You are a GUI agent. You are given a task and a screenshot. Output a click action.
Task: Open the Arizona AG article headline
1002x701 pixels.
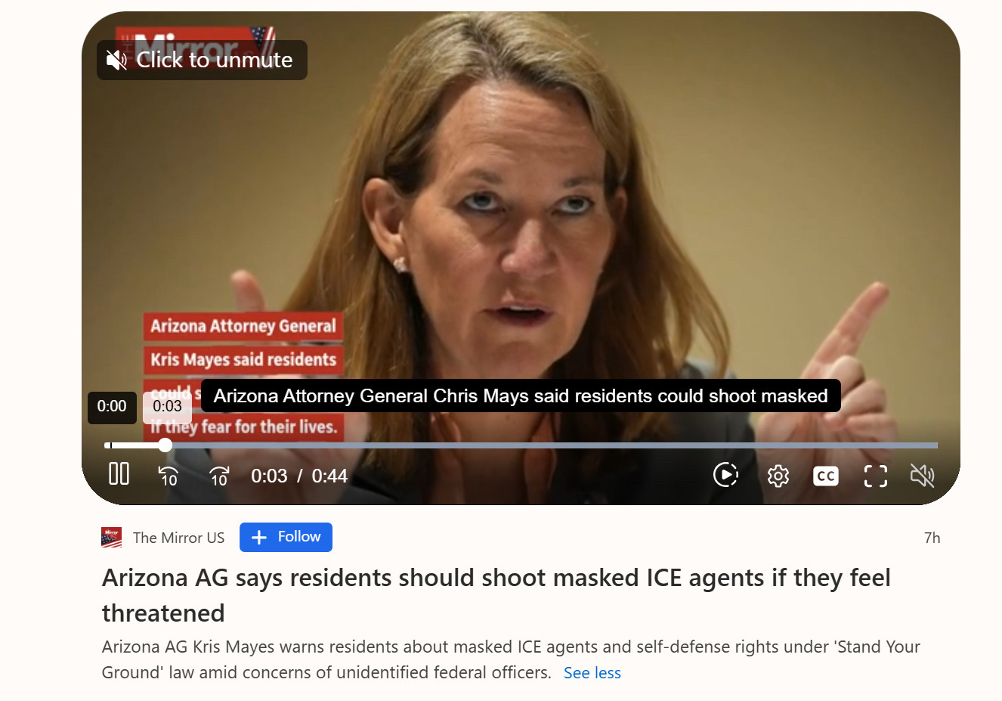[496, 595]
